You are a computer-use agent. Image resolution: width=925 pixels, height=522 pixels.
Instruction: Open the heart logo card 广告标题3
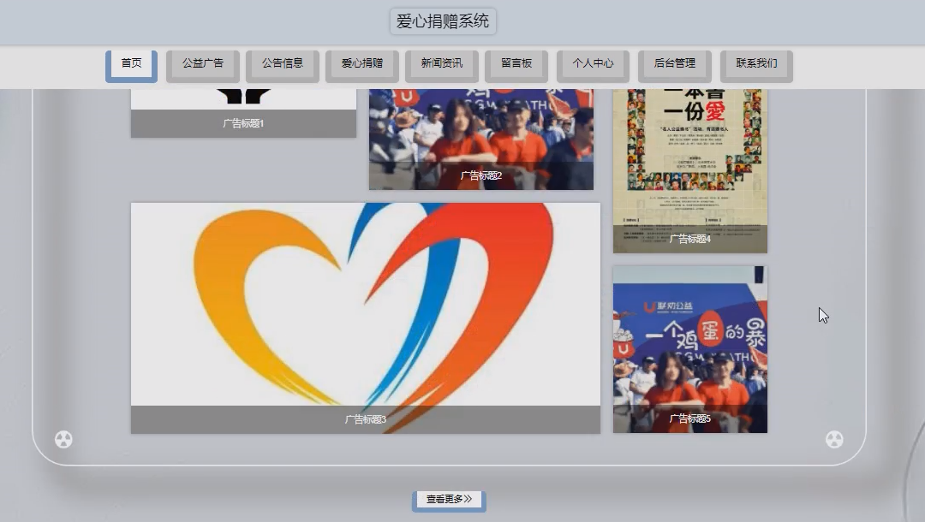click(x=366, y=318)
